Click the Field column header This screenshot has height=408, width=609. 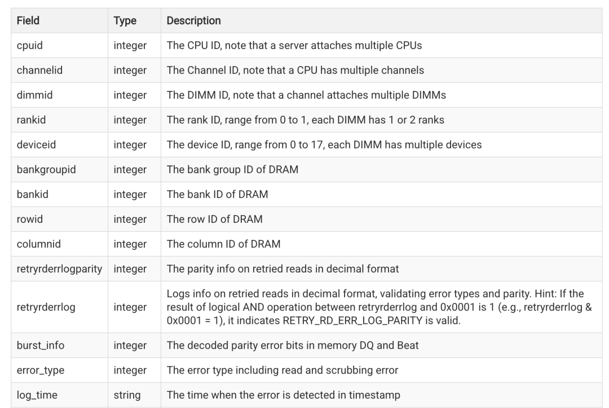pos(28,20)
